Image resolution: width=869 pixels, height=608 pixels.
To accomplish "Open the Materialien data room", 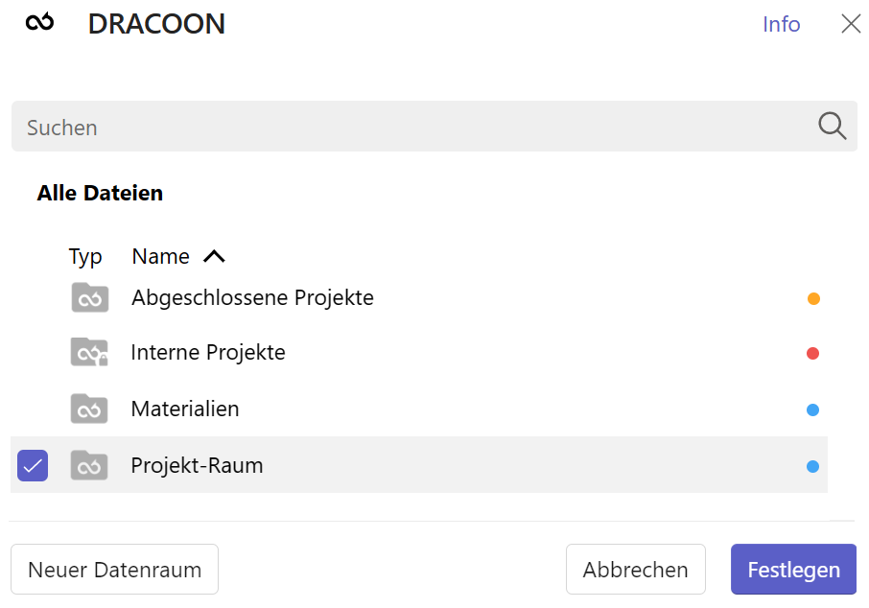I will pyautogui.click(x=185, y=409).
